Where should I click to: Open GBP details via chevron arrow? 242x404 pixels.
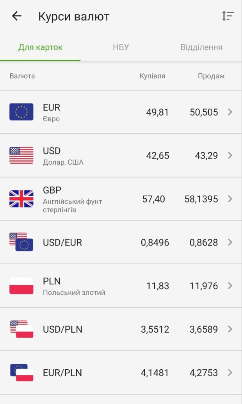point(230,199)
